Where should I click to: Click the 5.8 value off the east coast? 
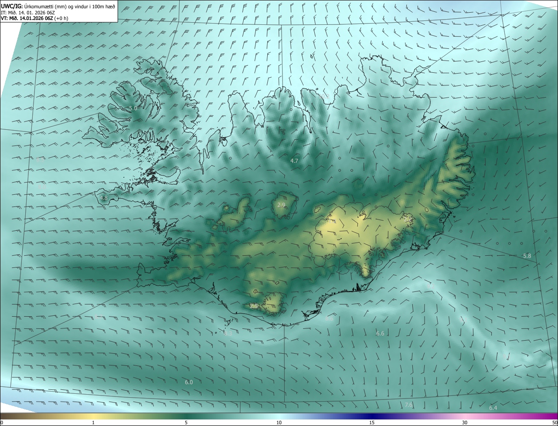tap(527, 256)
